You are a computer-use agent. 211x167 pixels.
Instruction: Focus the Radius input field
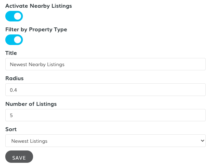coord(105,90)
